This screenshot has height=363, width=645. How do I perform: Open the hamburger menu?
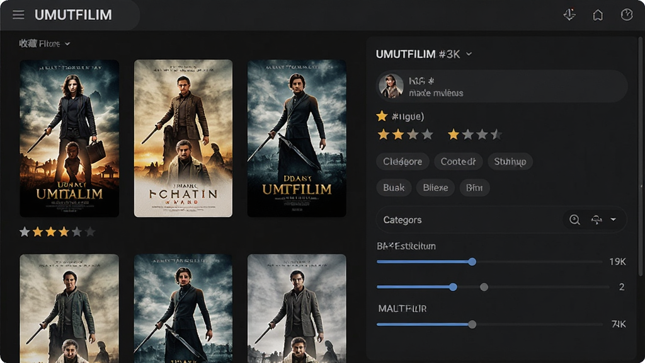[x=18, y=15]
